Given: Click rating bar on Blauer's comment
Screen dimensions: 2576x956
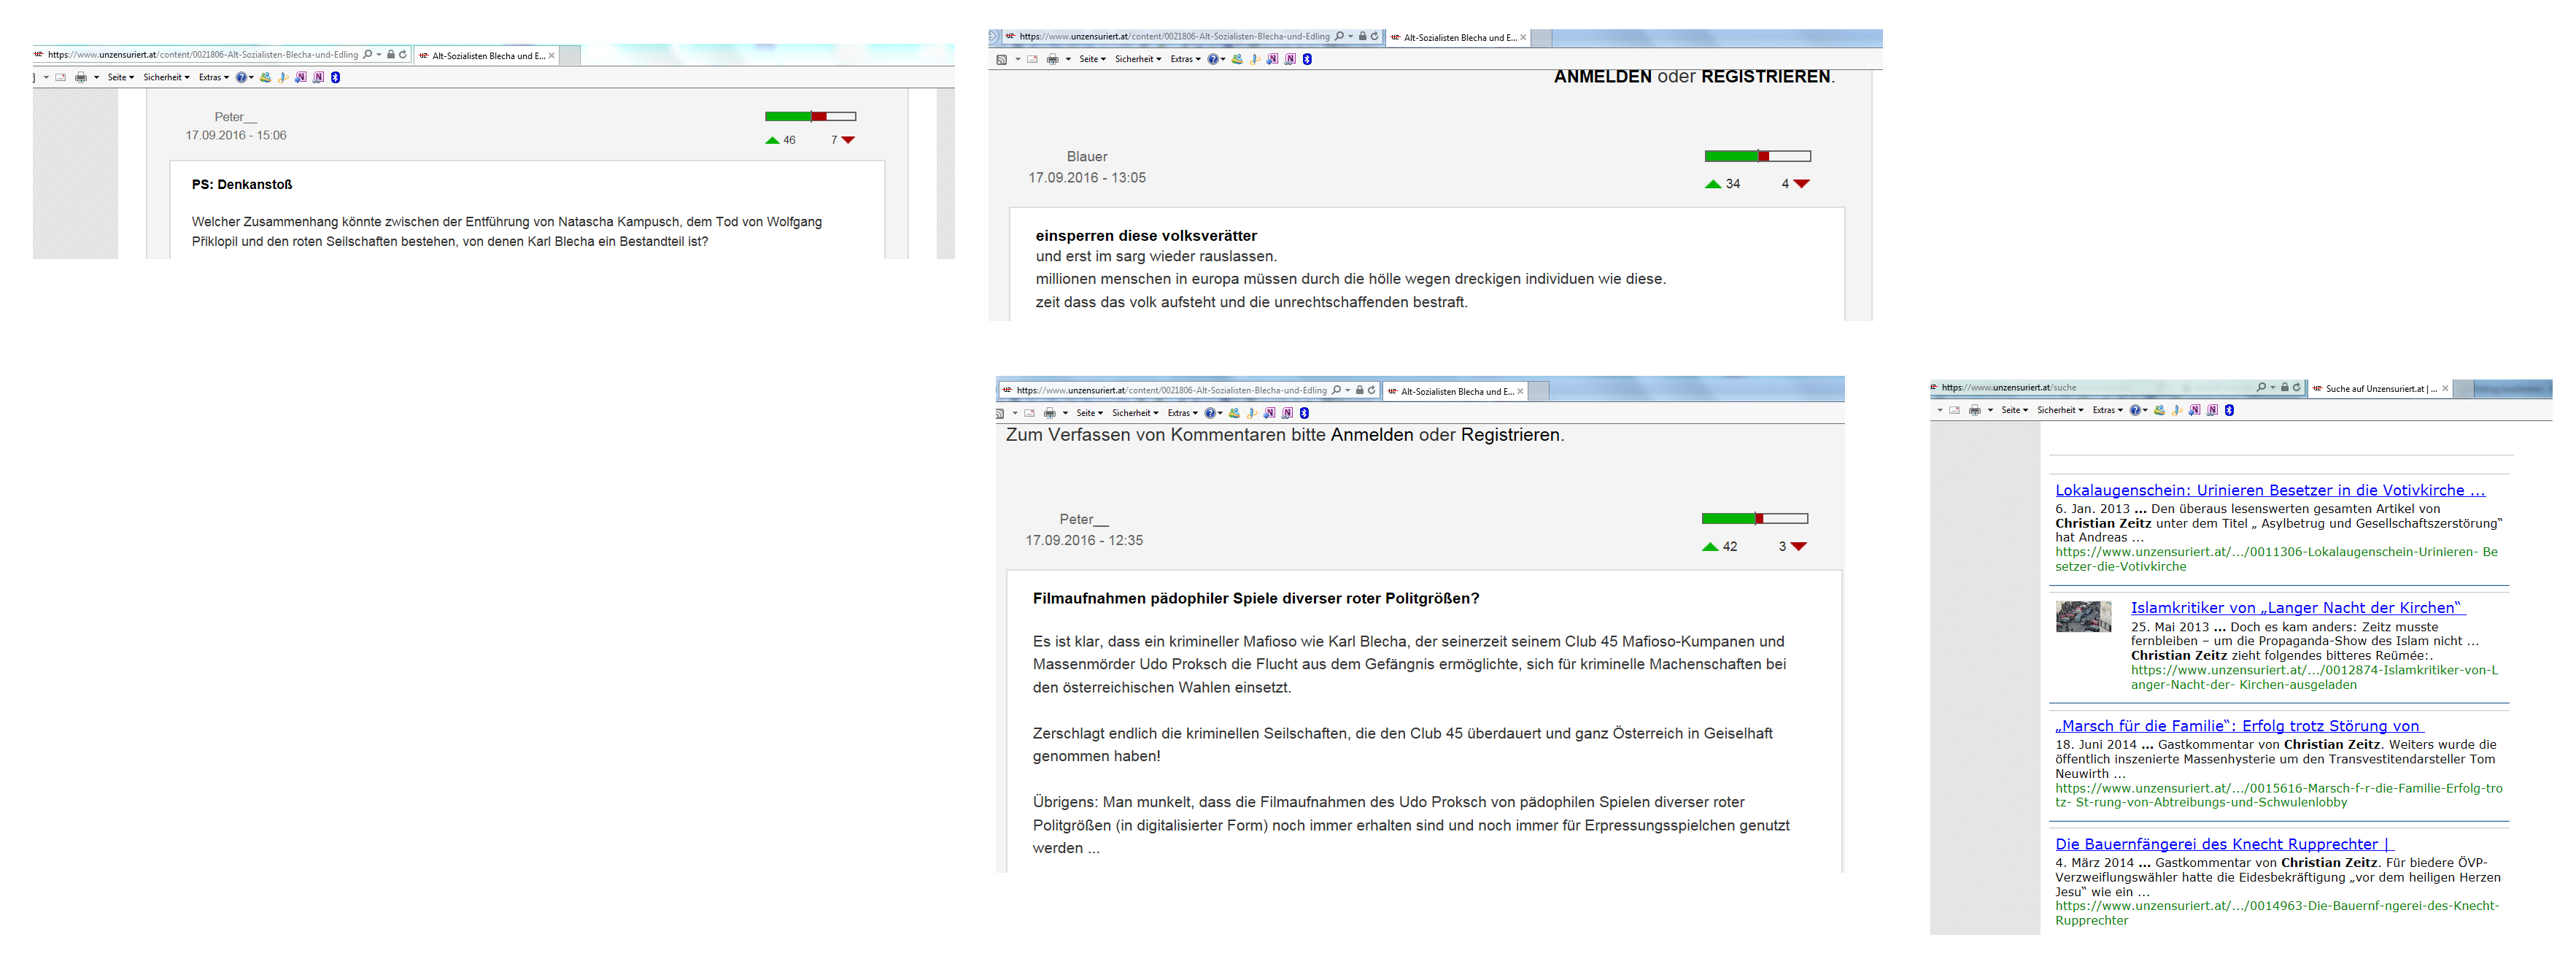Looking at the screenshot, I should pos(1757,156).
